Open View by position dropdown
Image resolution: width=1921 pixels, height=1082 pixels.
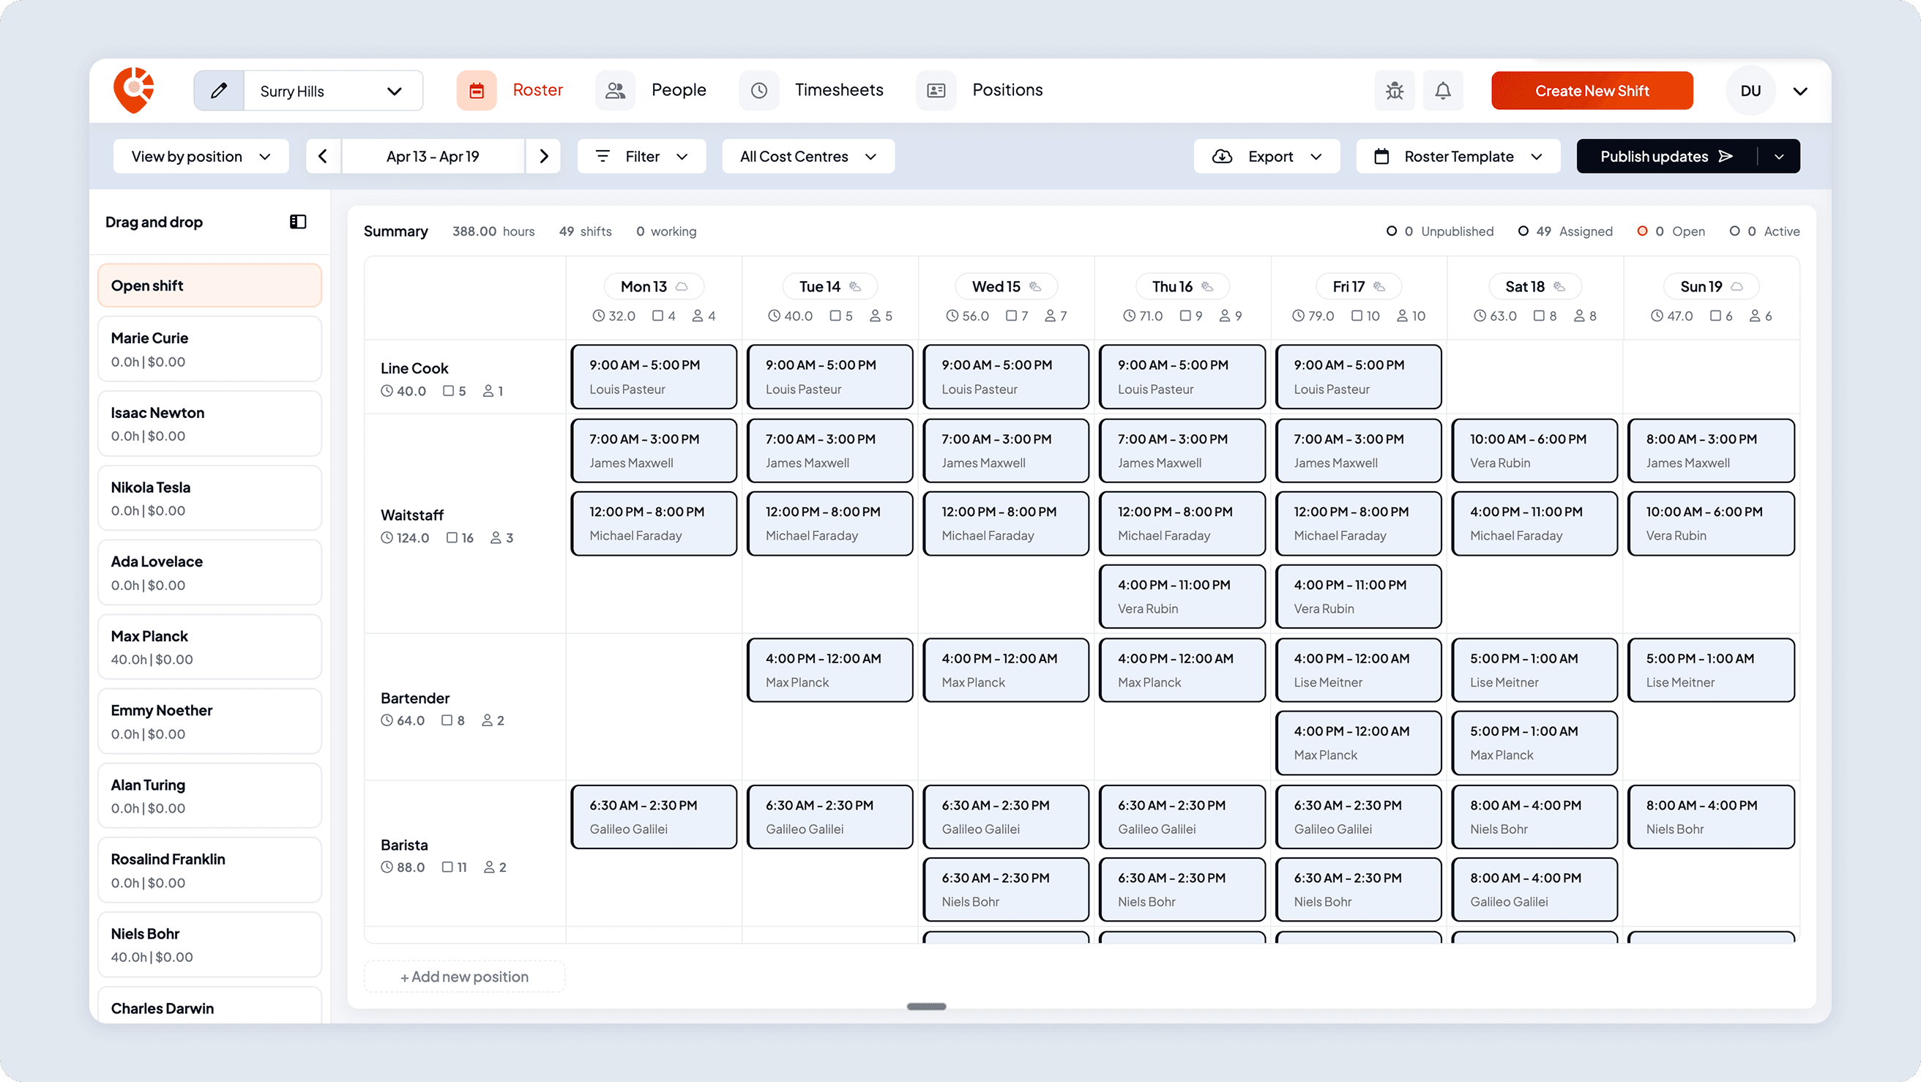tap(201, 157)
